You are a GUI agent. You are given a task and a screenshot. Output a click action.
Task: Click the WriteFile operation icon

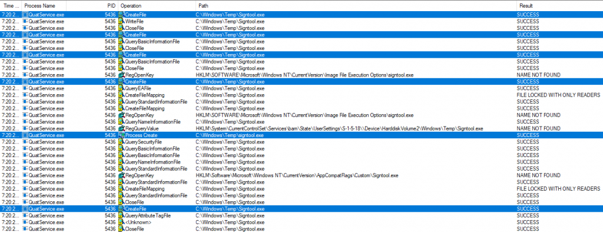click(121, 22)
